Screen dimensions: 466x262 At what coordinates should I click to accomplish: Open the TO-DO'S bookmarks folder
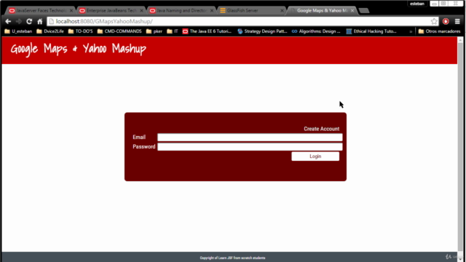[81, 31]
